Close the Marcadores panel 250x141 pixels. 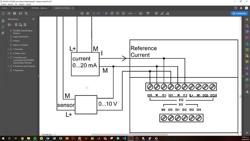pos(33,19)
